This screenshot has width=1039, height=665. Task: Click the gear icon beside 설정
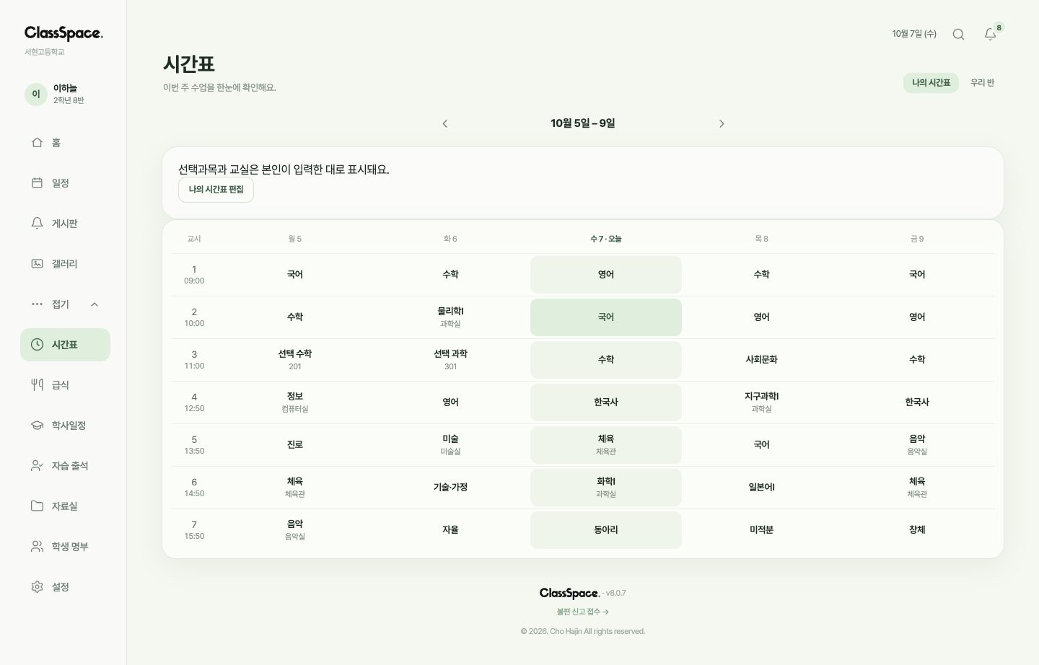point(37,586)
